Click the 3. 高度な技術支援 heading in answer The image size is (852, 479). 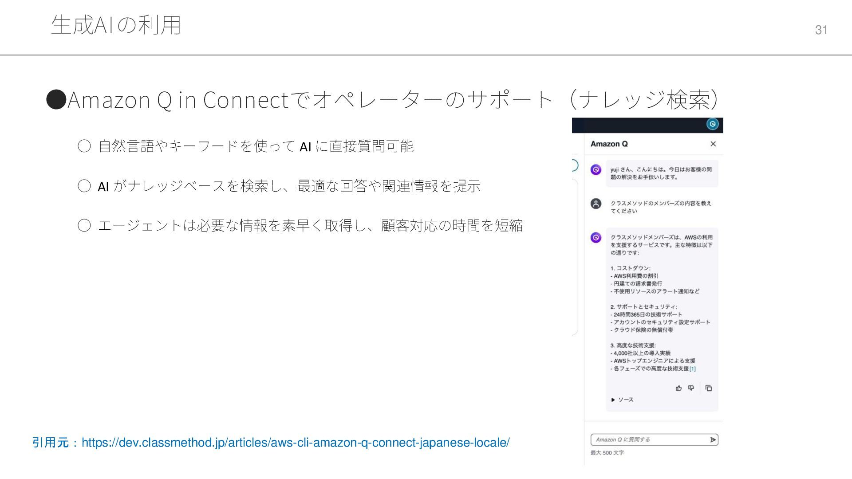tap(633, 346)
